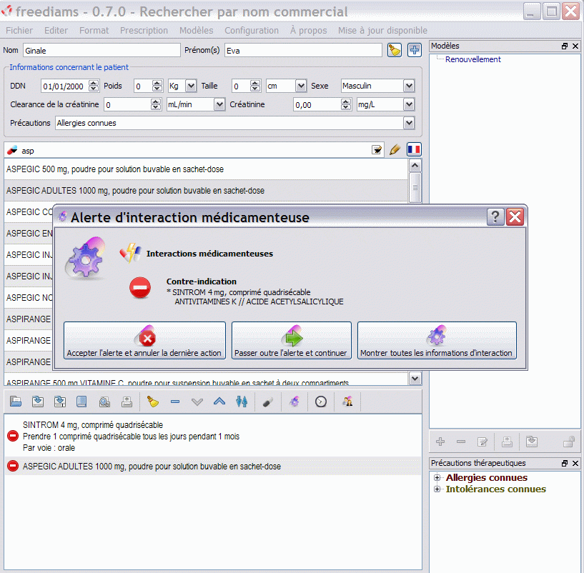
Task: Open the Précautions Allergies connues dropdown
Action: tap(409, 123)
